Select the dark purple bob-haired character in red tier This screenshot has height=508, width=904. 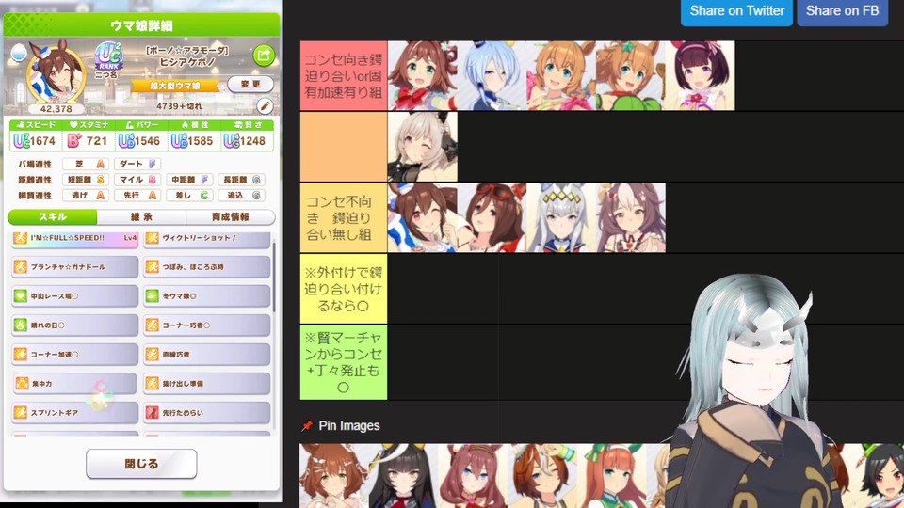700,75
